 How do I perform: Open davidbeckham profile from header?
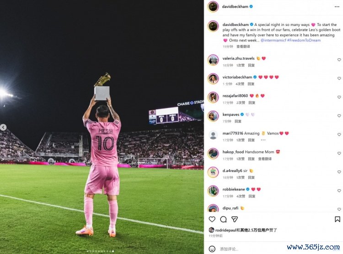(235, 6)
